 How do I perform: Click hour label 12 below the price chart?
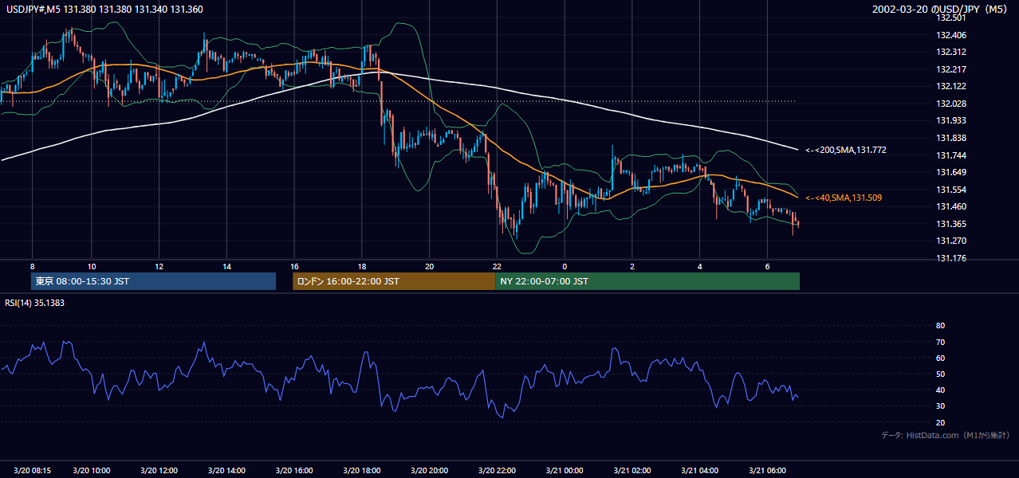coord(159,266)
